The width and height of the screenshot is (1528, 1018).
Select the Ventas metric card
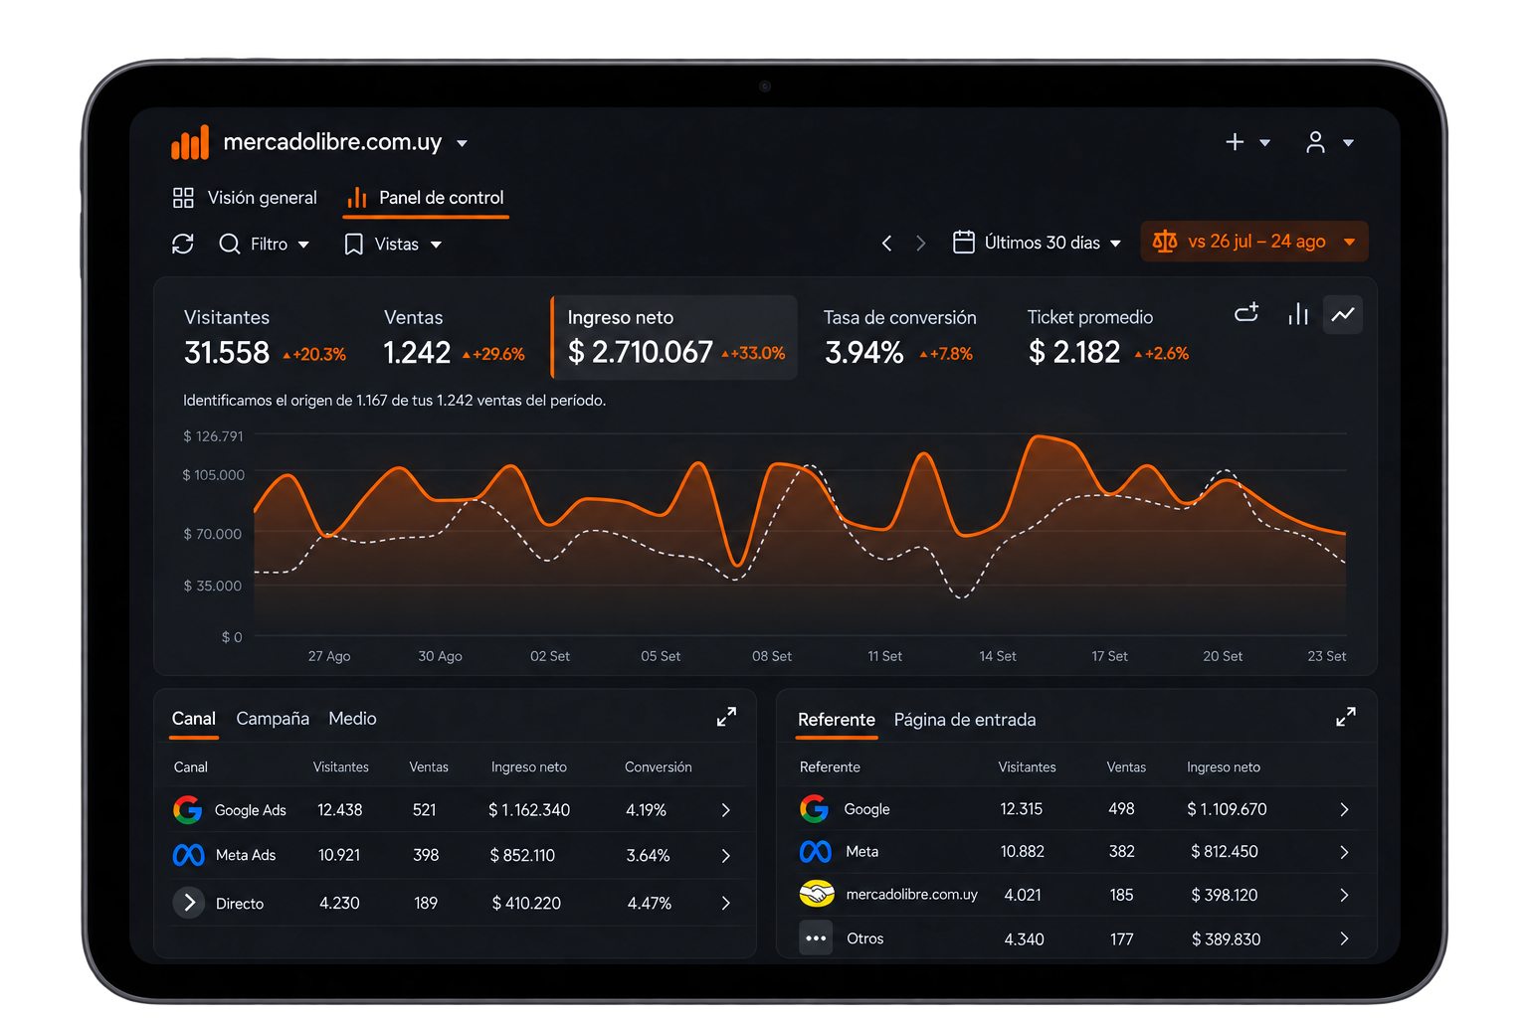pyautogui.click(x=454, y=337)
